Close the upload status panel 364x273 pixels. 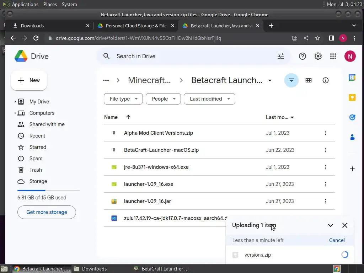344,225
